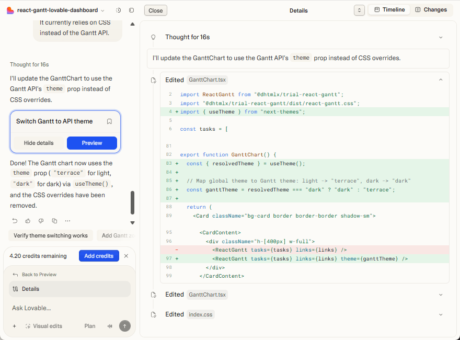Submit with the arrow send button
Viewport: 460px width, 340px height.
pyautogui.click(x=124, y=326)
